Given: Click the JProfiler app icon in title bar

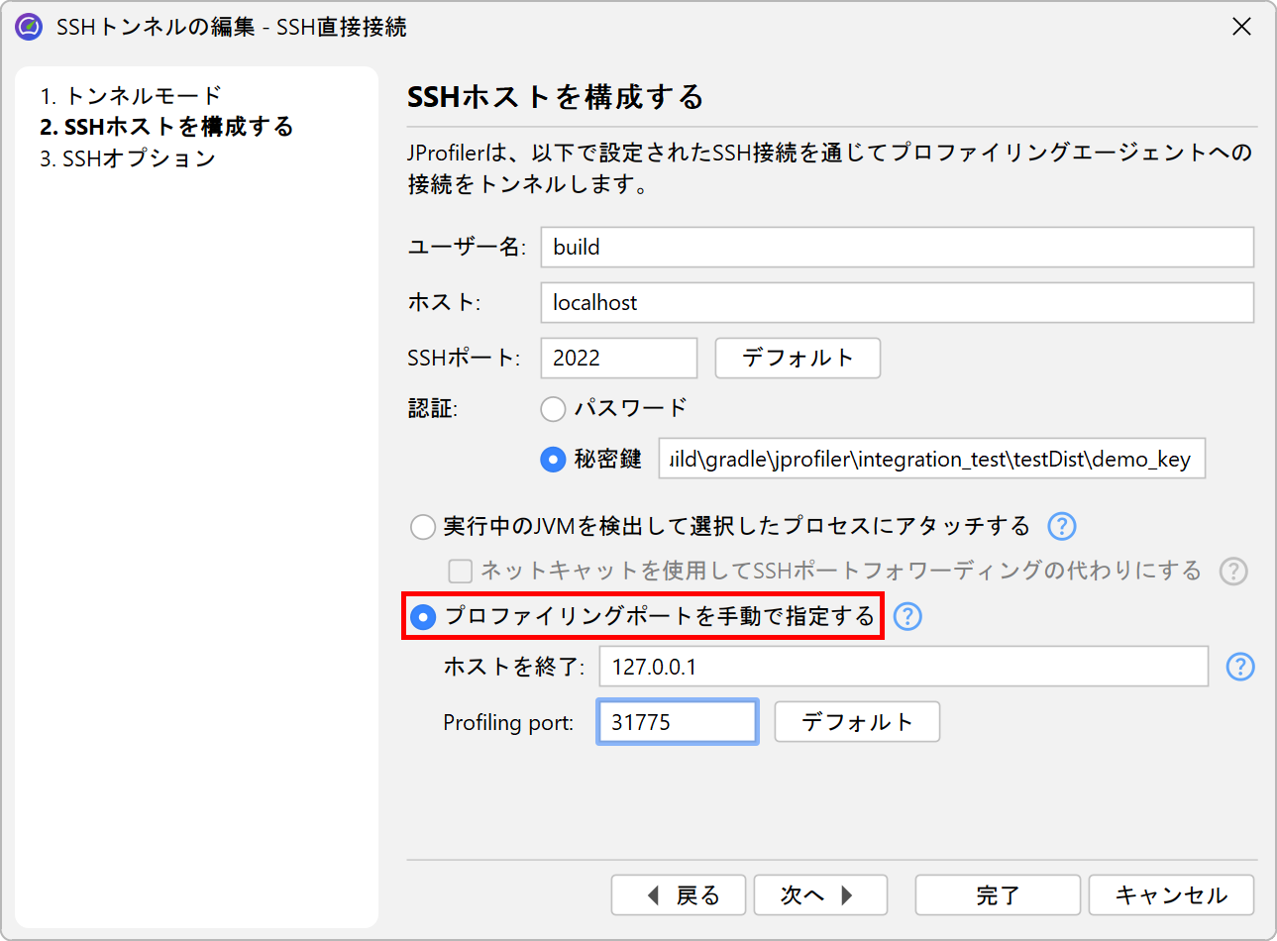Looking at the screenshot, I should click(29, 27).
